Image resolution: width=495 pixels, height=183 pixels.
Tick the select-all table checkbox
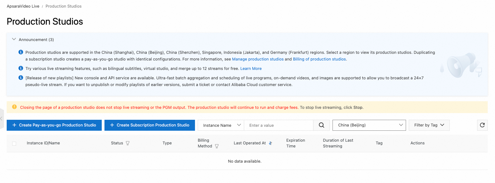(x=14, y=143)
